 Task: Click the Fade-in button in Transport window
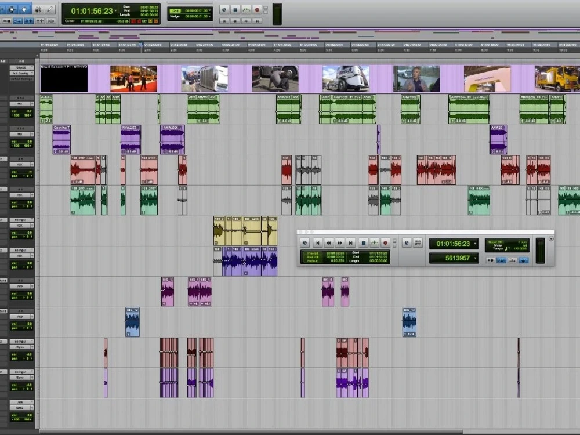click(313, 261)
